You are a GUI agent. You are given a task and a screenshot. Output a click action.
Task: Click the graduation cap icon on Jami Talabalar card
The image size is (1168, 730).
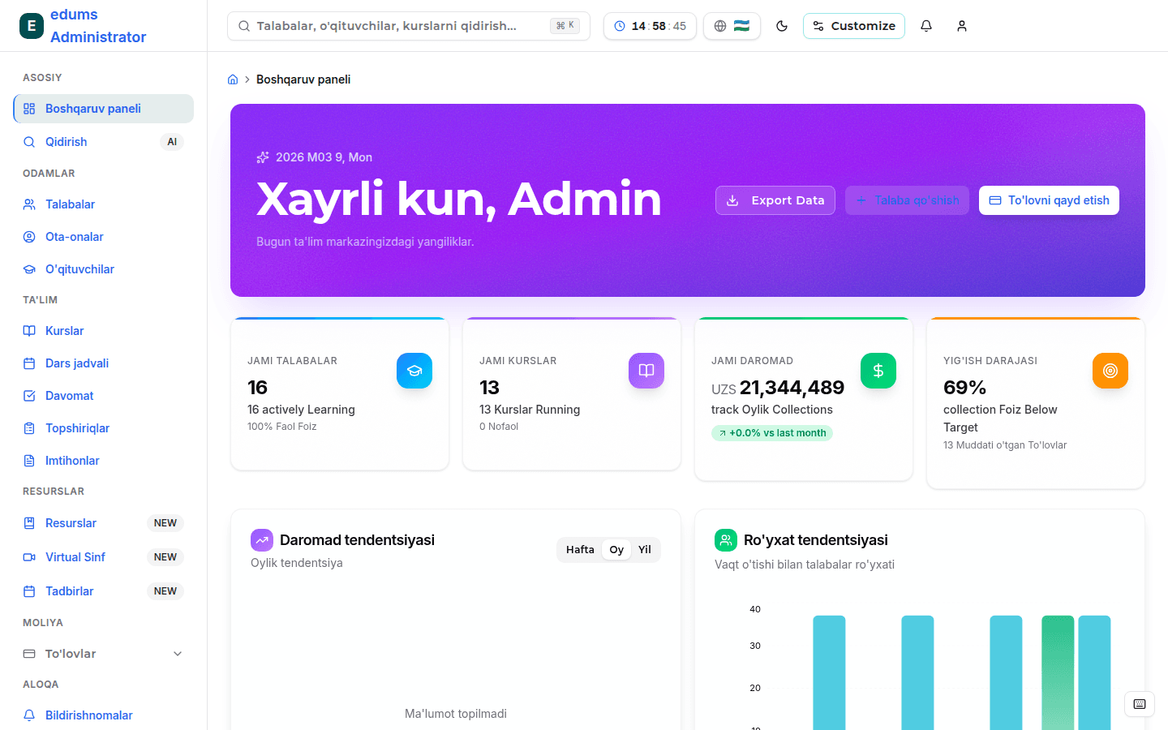[x=414, y=371]
